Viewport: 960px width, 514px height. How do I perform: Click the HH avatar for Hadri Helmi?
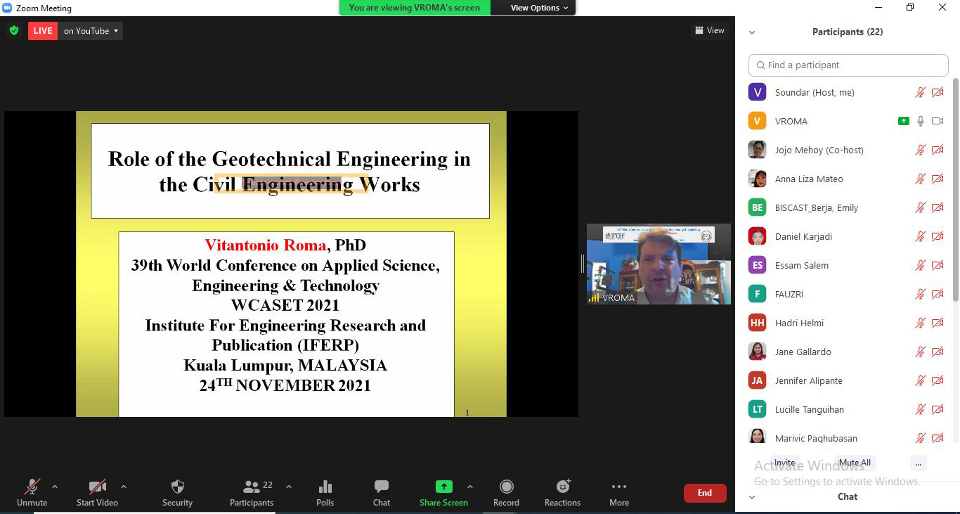(x=757, y=323)
